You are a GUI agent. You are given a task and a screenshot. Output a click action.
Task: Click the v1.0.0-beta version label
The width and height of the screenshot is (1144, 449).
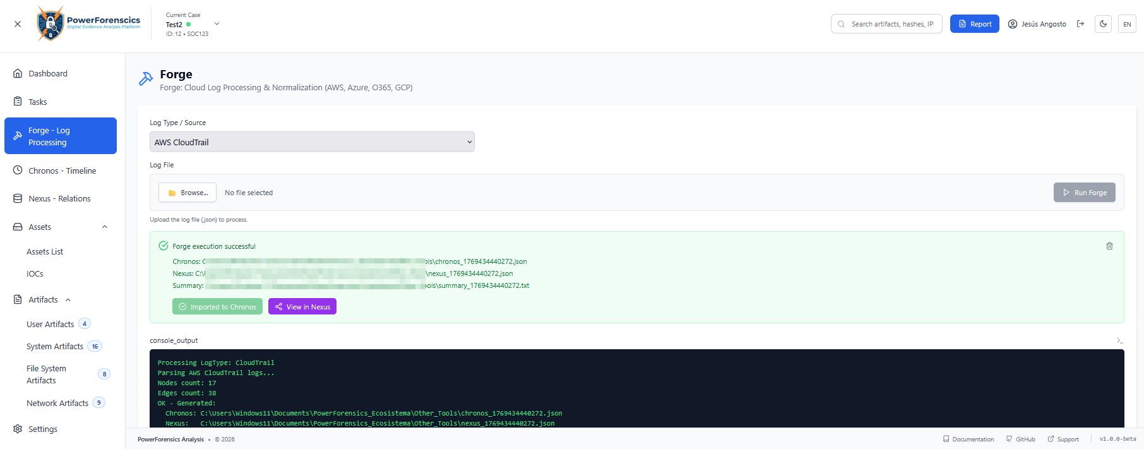(1117, 439)
